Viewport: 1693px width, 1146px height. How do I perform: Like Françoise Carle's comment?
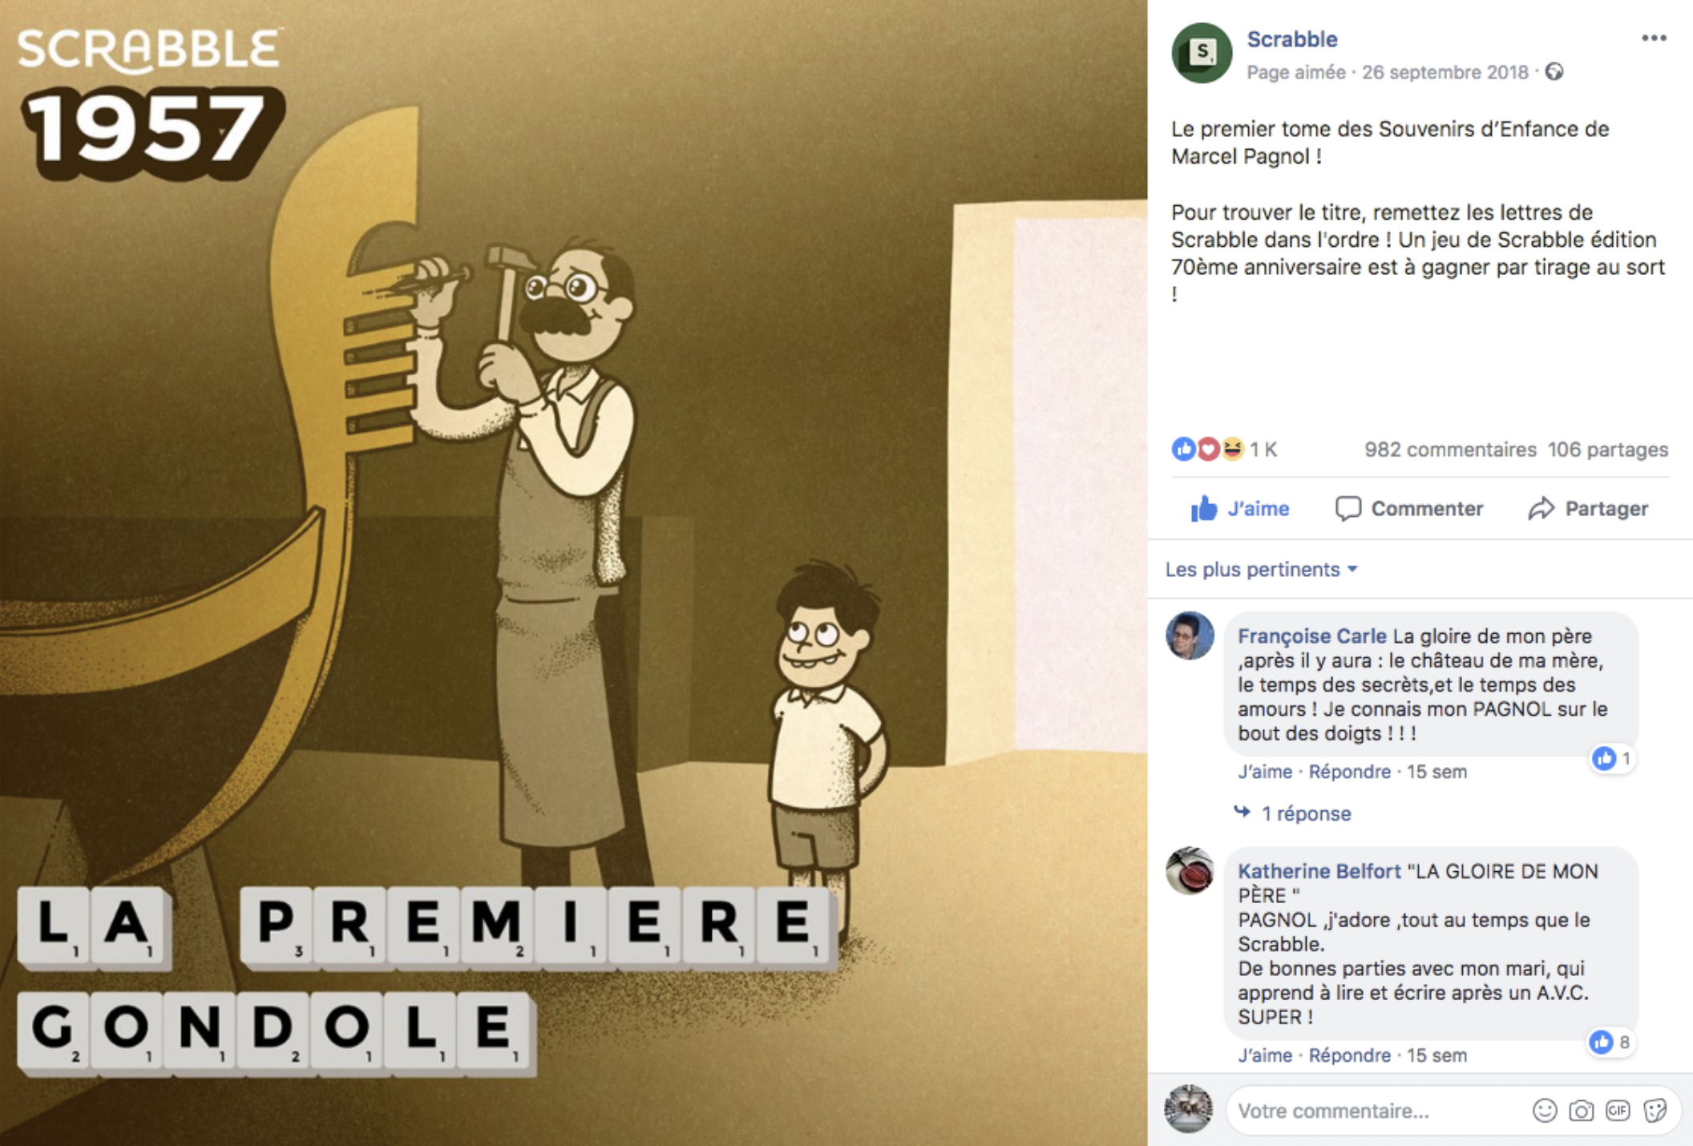click(1264, 772)
